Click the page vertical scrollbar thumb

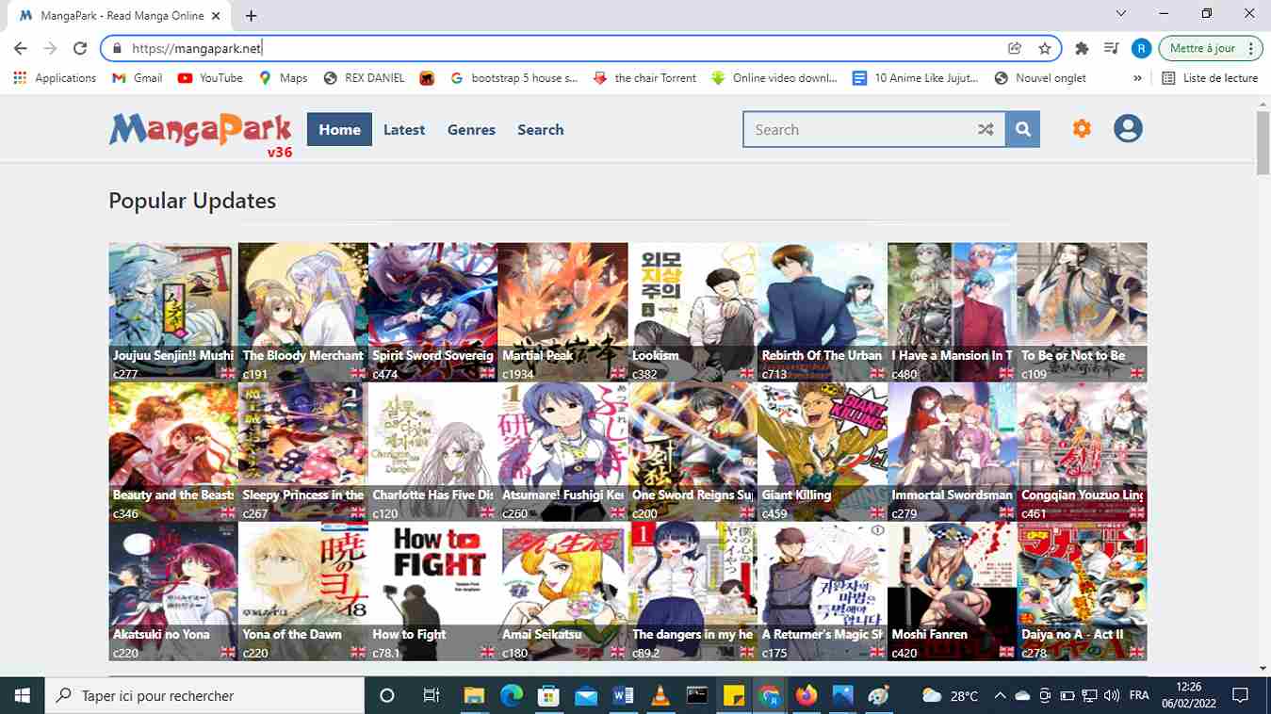pyautogui.click(x=1263, y=143)
